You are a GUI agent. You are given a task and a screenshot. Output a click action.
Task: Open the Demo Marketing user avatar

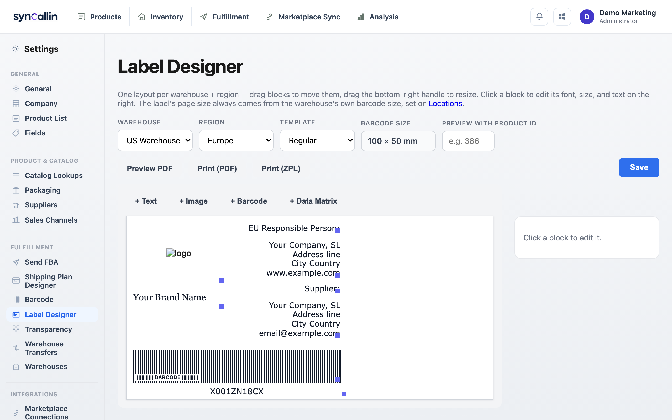point(587,17)
